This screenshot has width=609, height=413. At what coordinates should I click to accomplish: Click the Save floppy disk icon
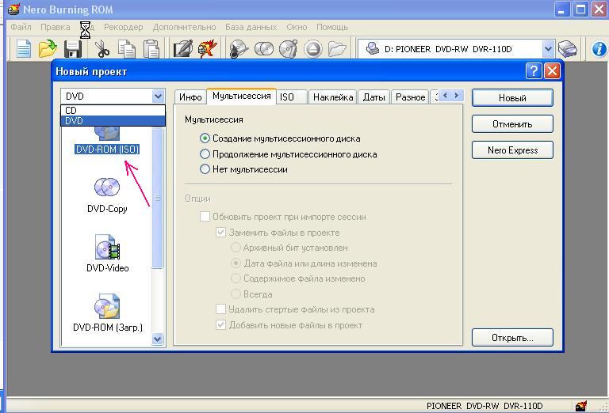pyautogui.click(x=73, y=49)
